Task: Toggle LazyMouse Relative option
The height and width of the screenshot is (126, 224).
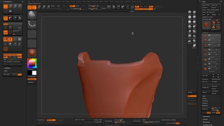Action: tap(51, 120)
